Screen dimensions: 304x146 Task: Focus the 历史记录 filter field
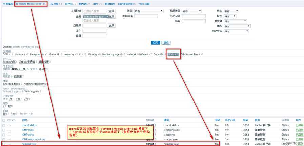[x=194, y=16]
